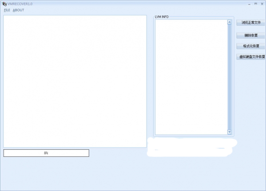
Task: Open the ABOUT menu
Action: pyautogui.click(x=18, y=10)
